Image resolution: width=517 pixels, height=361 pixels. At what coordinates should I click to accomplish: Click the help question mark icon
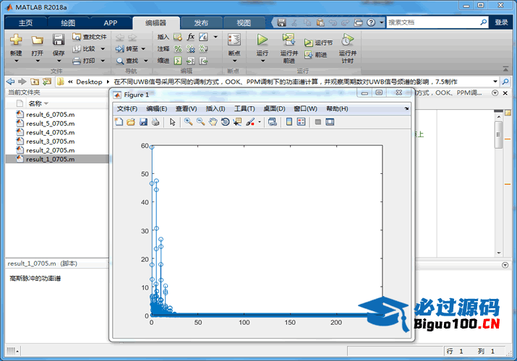[371, 22]
